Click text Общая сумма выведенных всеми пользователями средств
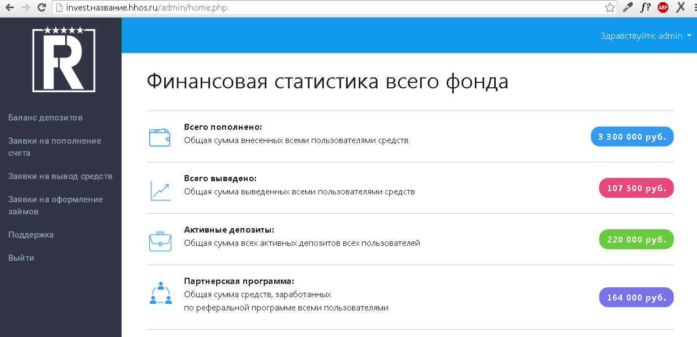 [x=300, y=192]
